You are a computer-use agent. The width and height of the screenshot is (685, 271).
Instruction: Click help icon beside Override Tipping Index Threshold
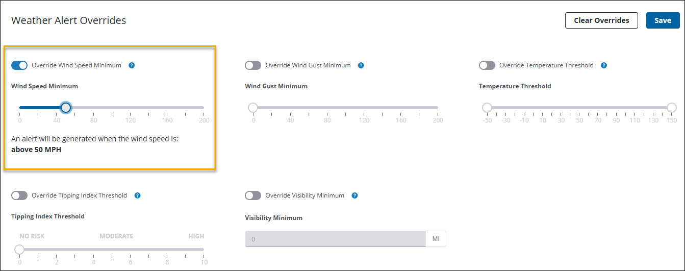pos(137,195)
